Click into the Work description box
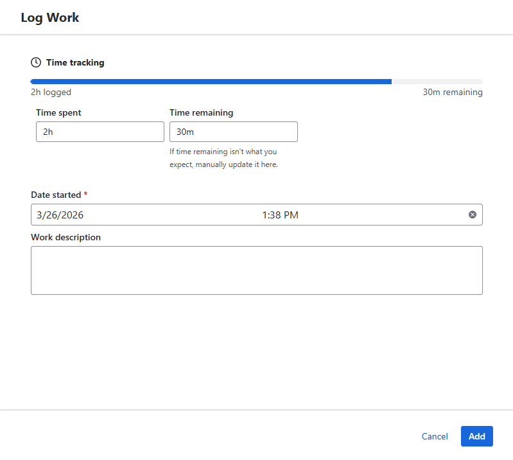 coord(257,270)
